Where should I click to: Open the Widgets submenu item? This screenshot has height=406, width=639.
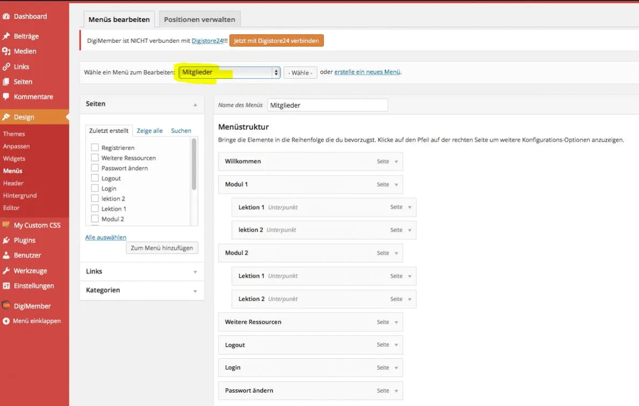tap(14, 158)
